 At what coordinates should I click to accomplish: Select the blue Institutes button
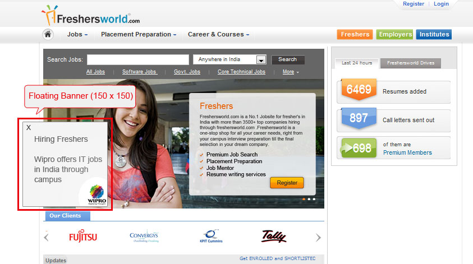click(x=434, y=34)
